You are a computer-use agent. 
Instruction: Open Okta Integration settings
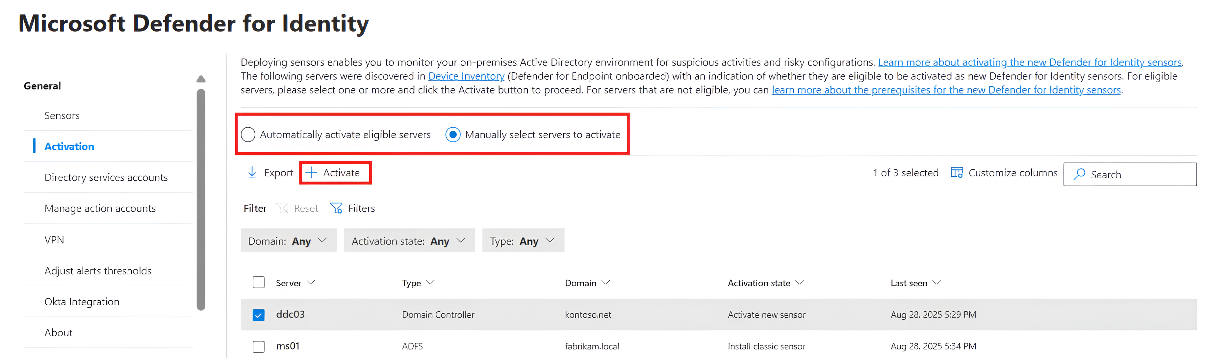[82, 301]
